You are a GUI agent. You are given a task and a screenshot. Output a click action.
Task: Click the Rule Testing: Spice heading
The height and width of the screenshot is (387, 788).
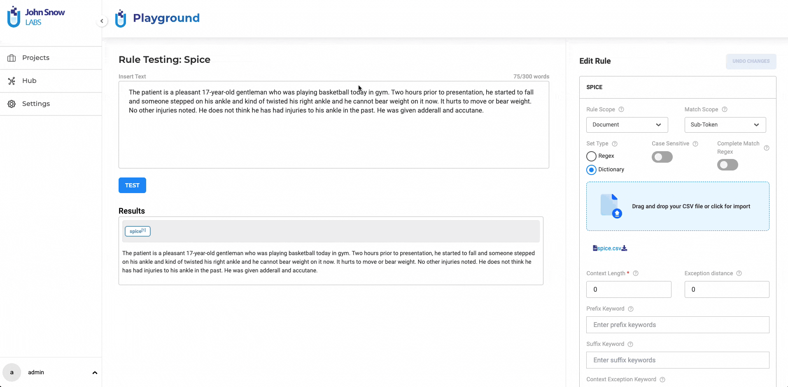click(x=164, y=60)
